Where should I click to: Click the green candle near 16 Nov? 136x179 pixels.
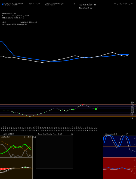tap(73, 110)
